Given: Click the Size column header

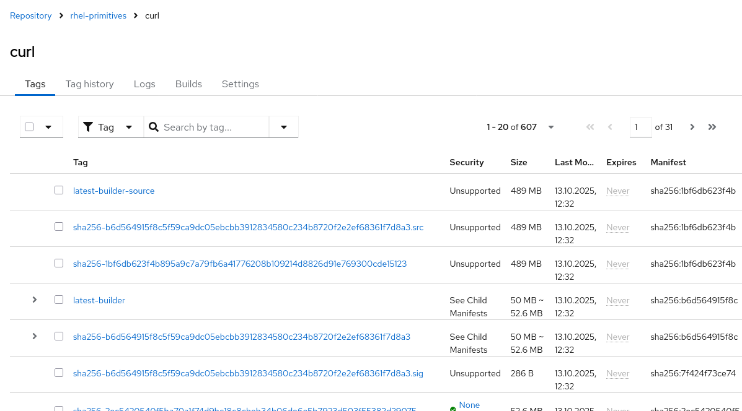Looking at the screenshot, I should pyautogui.click(x=519, y=162).
